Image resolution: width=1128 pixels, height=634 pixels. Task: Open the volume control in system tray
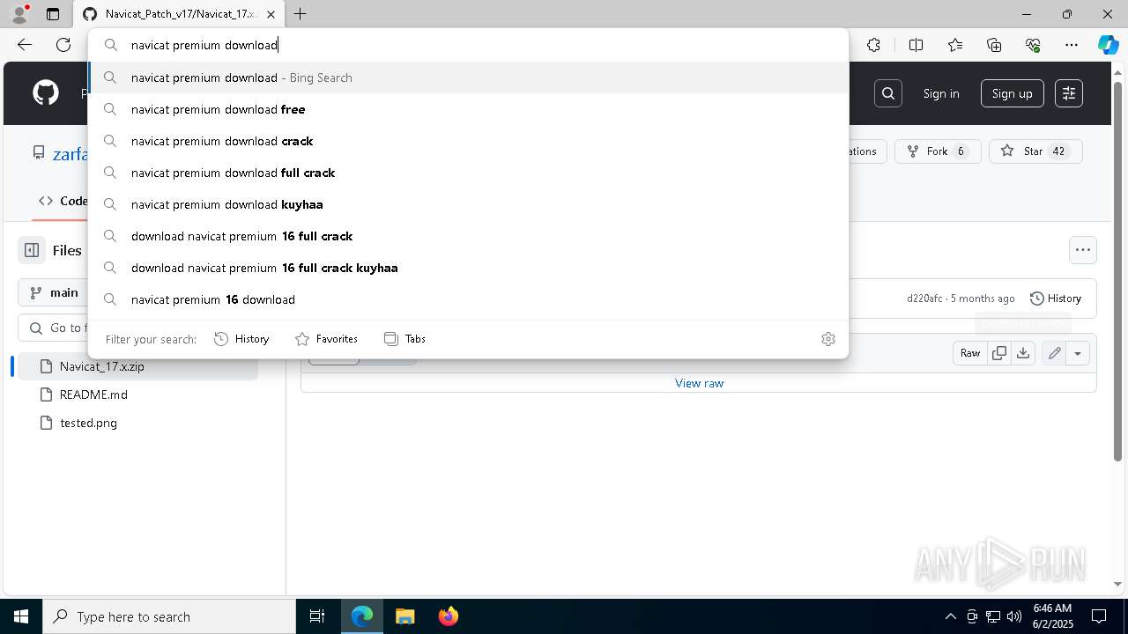coord(1014,616)
